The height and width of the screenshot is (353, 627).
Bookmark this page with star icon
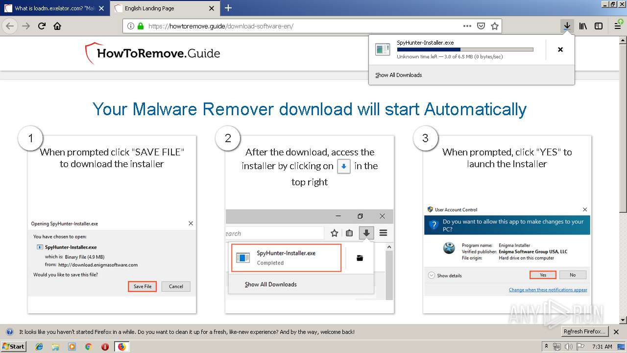click(x=495, y=26)
